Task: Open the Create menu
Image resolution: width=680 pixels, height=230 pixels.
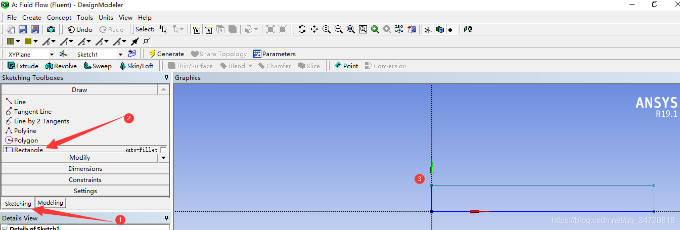Action: [x=32, y=17]
